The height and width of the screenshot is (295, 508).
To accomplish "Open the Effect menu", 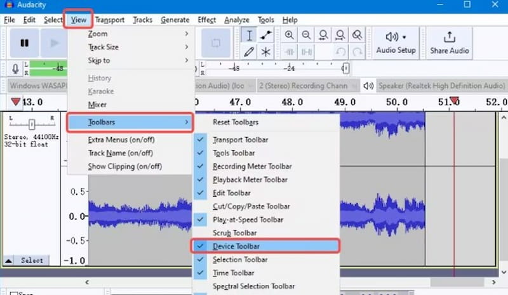I will (x=207, y=20).
